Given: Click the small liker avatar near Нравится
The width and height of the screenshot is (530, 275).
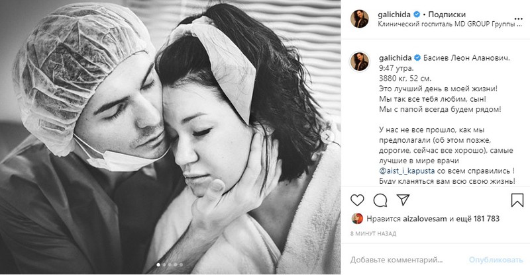Looking at the screenshot, I should click(x=357, y=219).
